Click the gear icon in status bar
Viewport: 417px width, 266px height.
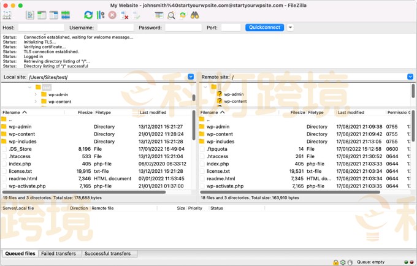coord(343,262)
